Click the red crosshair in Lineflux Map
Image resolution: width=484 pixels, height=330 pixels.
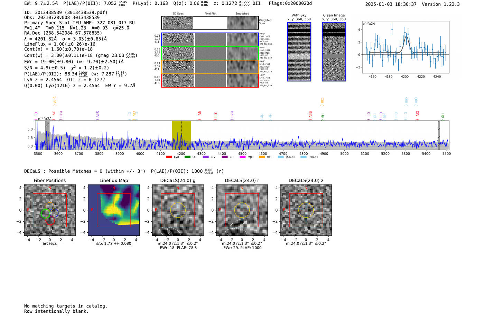click(x=114, y=210)
